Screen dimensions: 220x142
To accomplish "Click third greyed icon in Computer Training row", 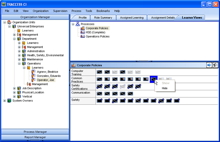I will tap(138, 72).
